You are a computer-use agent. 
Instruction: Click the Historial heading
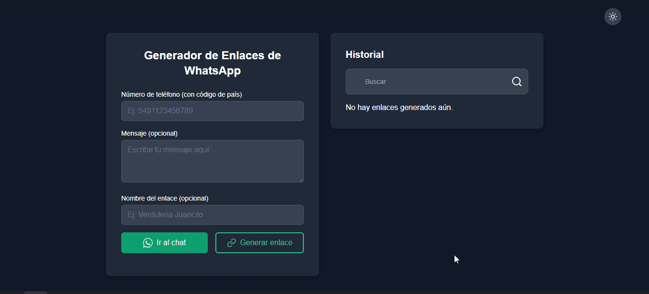365,55
